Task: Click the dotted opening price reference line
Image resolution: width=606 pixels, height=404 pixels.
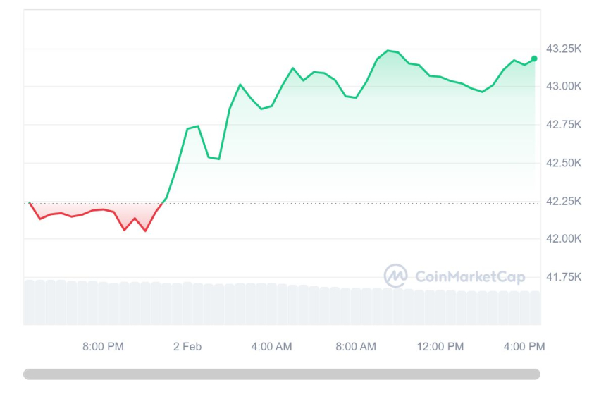Action: (352, 203)
